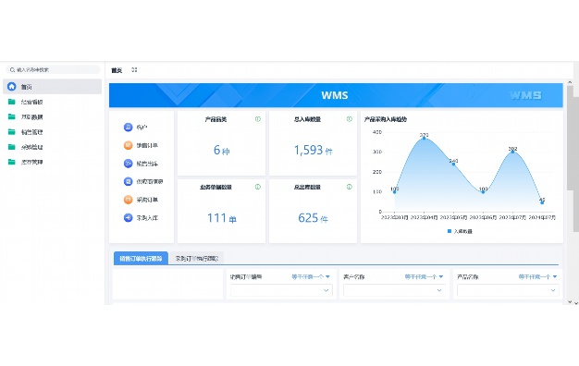Image resolution: width=579 pixels, height=366 pixels.
Task: Open the 销售订单 orange shortcut icon
Action: 128,145
